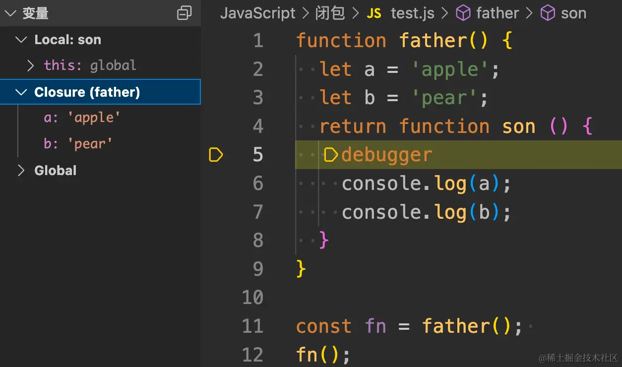
Task: Click the cube icon beside father breadcrumb
Action: point(463,13)
